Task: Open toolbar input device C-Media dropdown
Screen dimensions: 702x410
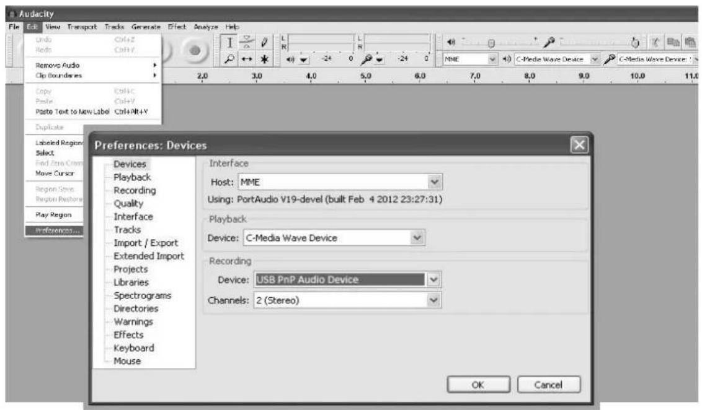Action: (x=657, y=59)
